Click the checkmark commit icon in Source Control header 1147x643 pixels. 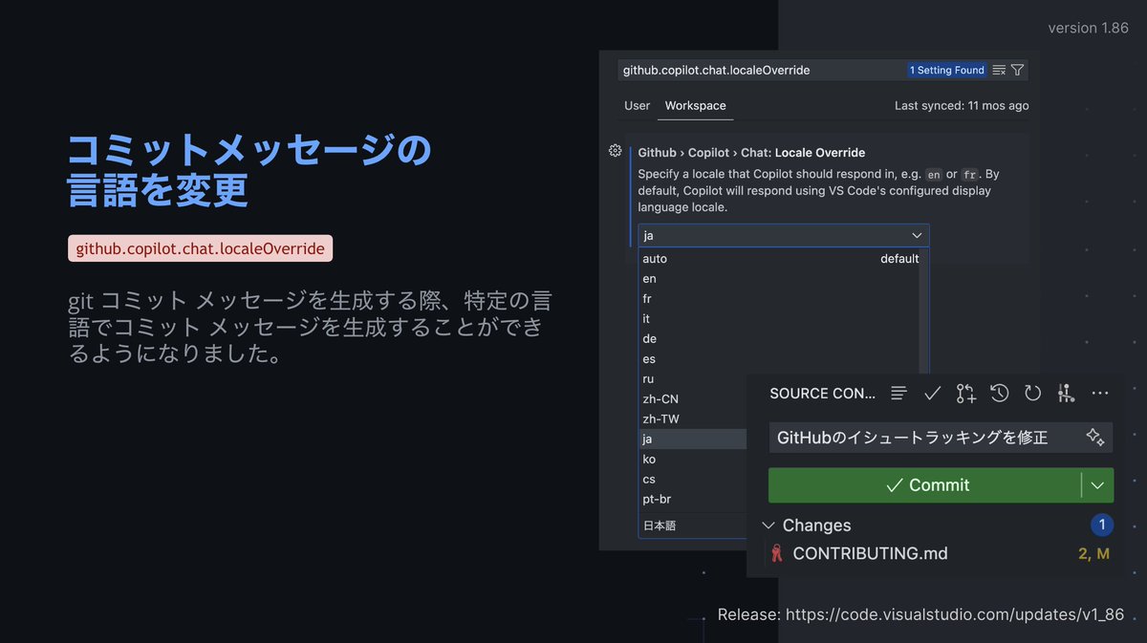pos(933,393)
